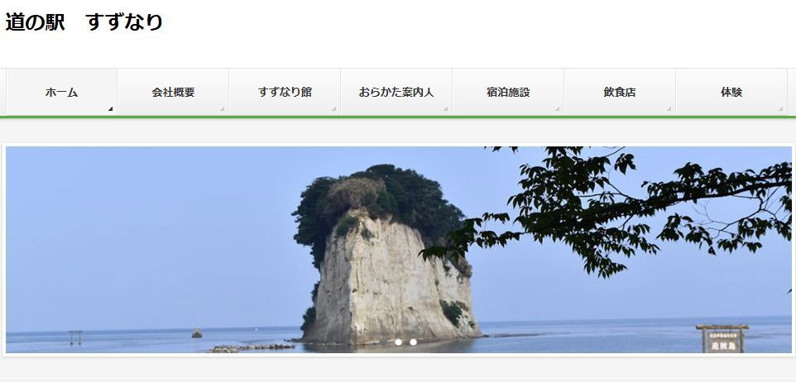Image resolution: width=796 pixels, height=383 pixels.
Task: Select the すずなり館 menu item
Action: point(285,92)
